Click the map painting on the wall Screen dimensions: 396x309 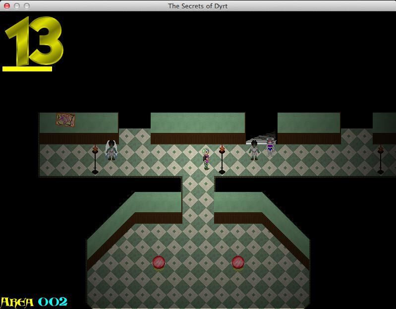click(x=65, y=120)
